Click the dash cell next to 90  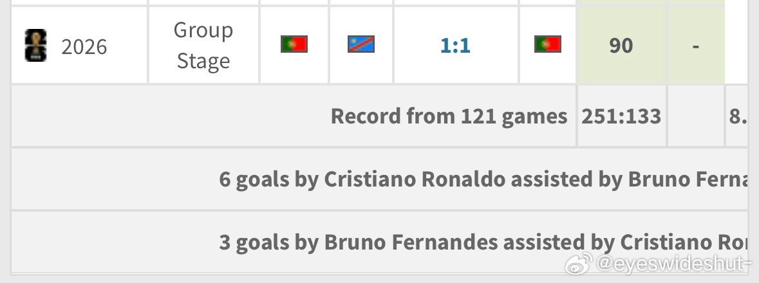tap(696, 46)
